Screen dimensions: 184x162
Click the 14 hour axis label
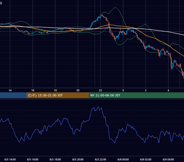10,90
